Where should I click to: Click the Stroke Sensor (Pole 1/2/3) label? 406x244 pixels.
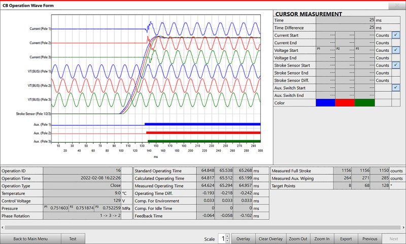(33, 114)
